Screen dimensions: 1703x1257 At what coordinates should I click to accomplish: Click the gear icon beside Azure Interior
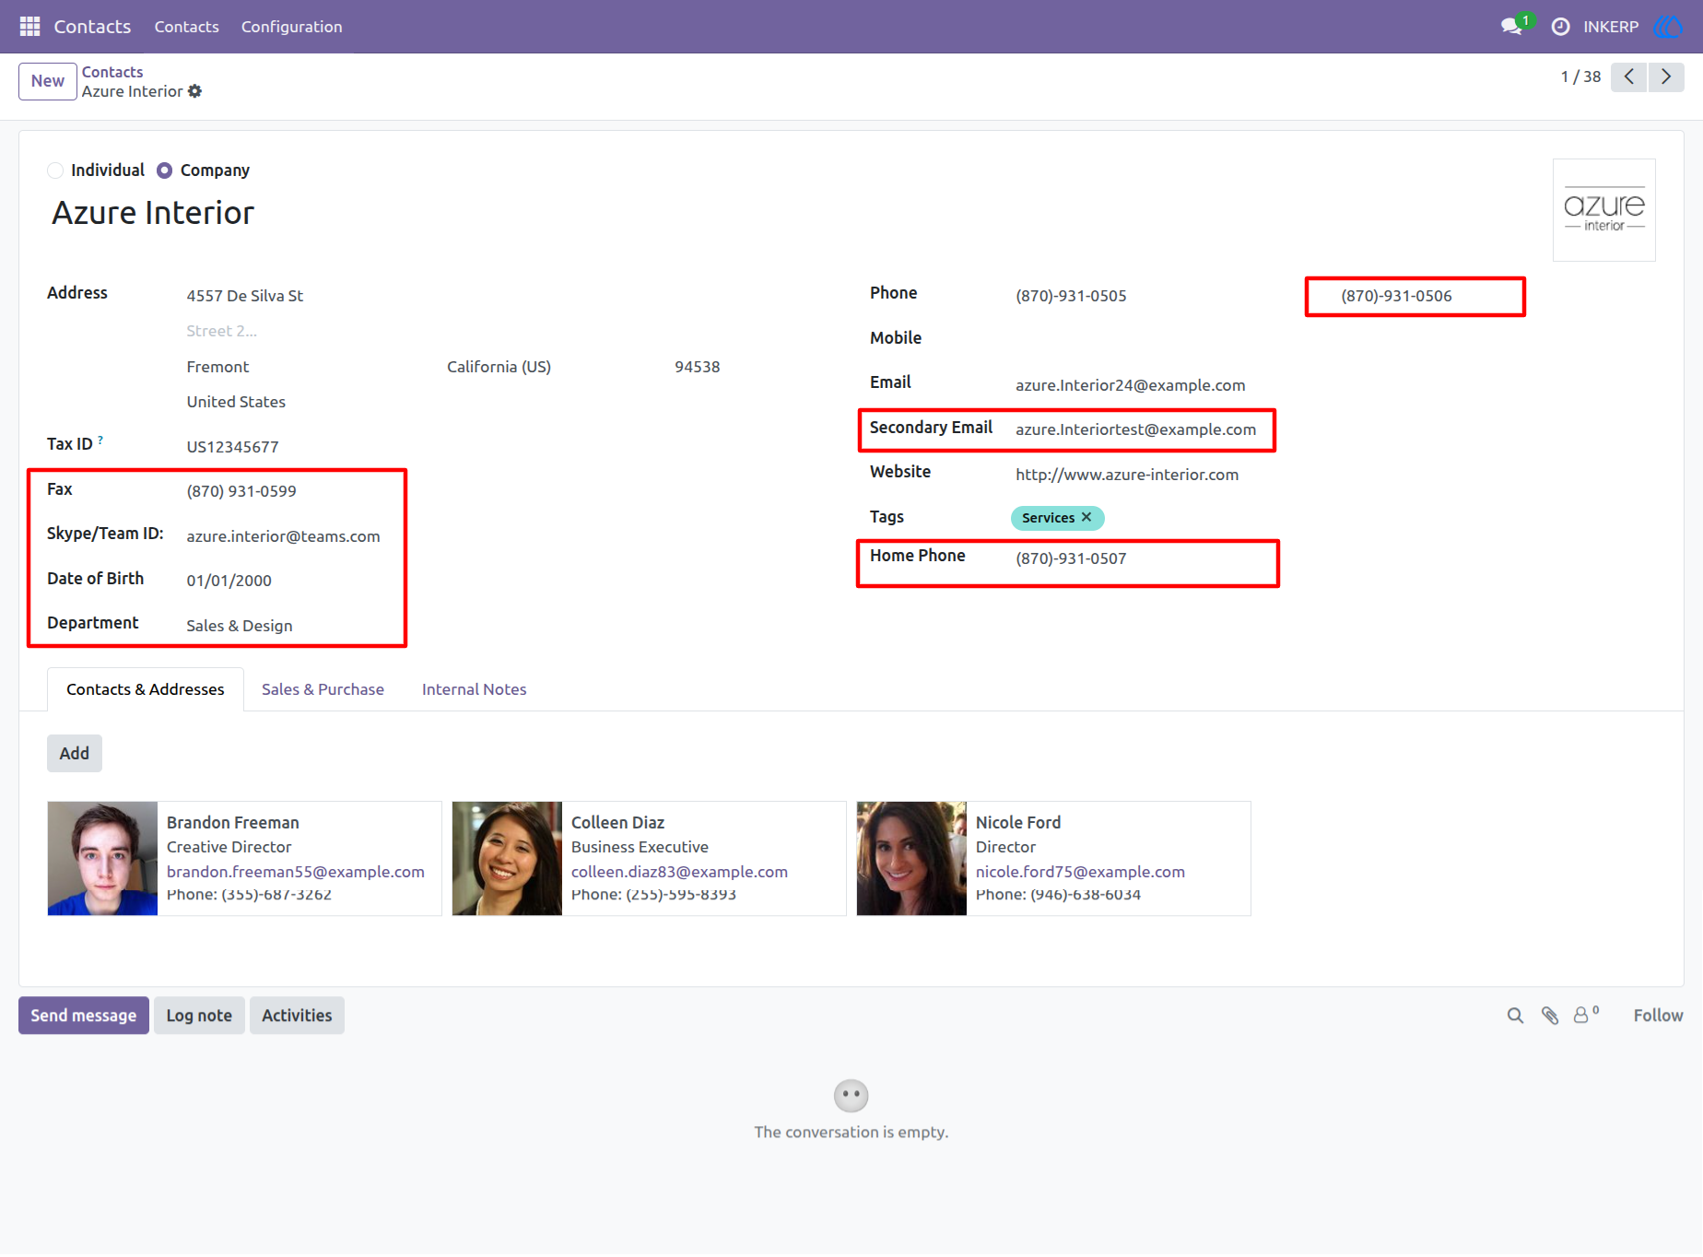(194, 91)
